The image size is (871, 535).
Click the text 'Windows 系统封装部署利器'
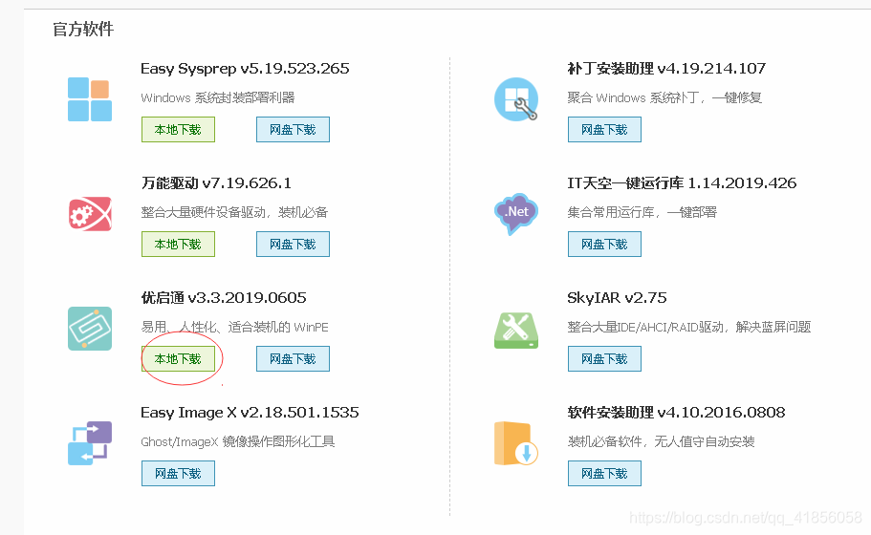pos(218,97)
